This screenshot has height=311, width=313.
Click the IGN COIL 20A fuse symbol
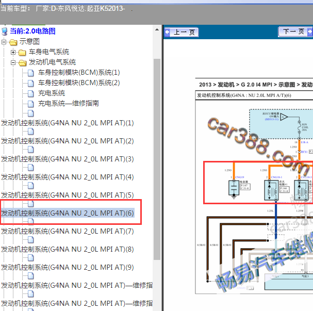tap(299, 127)
